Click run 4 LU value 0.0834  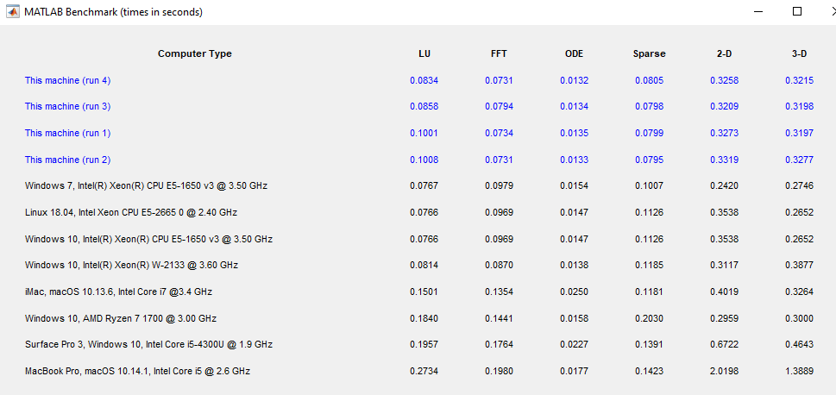[424, 80]
